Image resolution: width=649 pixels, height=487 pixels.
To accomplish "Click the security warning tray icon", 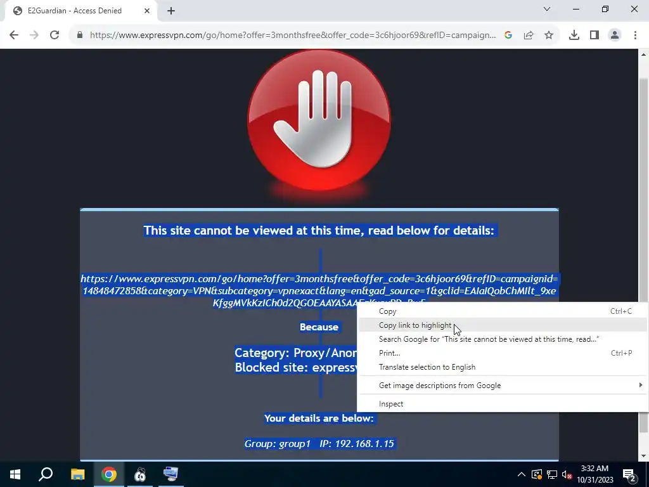I will tap(536, 474).
